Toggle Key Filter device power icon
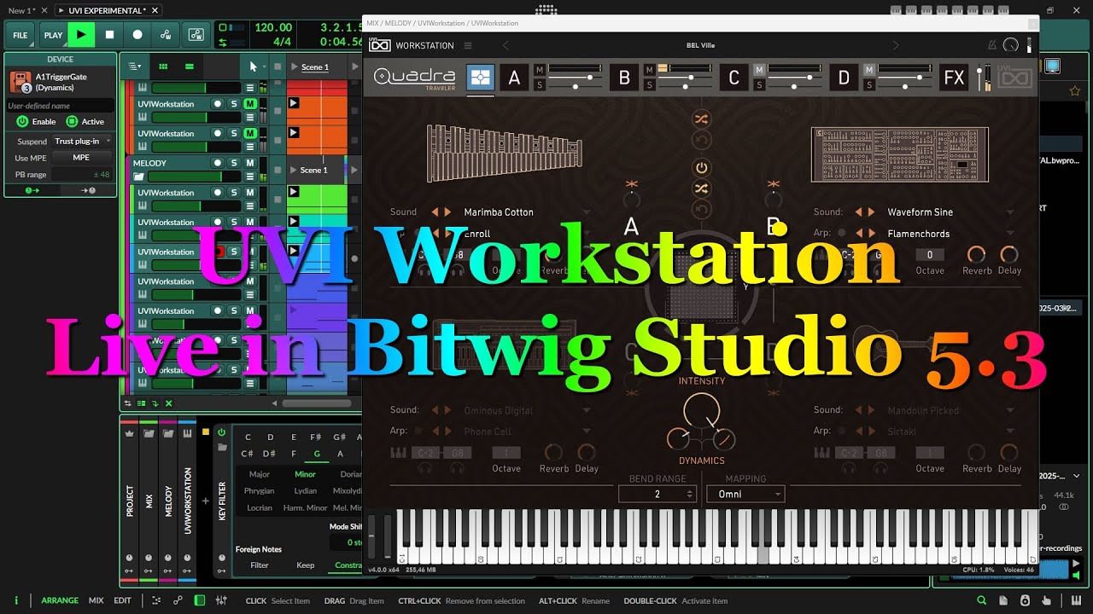 click(222, 432)
